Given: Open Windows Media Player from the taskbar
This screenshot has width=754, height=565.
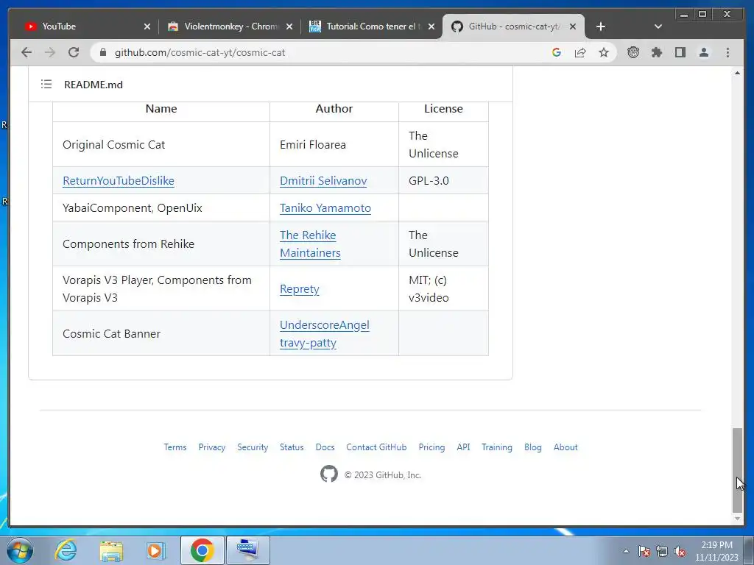Looking at the screenshot, I should pyautogui.click(x=155, y=550).
